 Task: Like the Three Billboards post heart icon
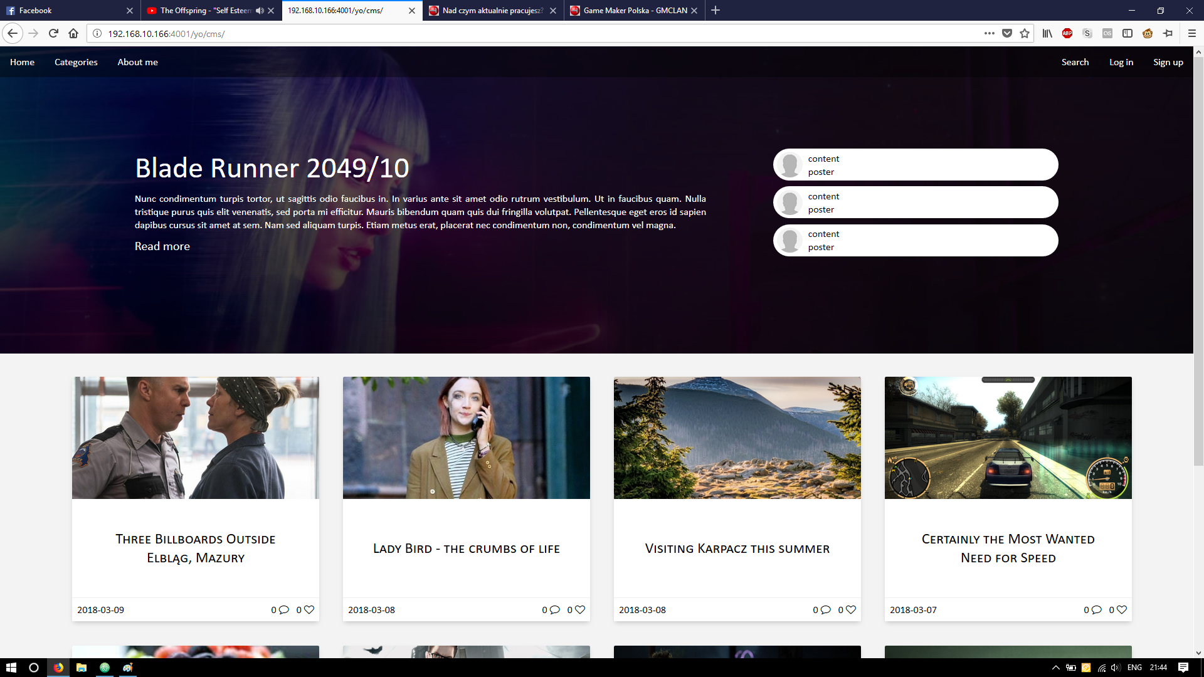coord(309,609)
